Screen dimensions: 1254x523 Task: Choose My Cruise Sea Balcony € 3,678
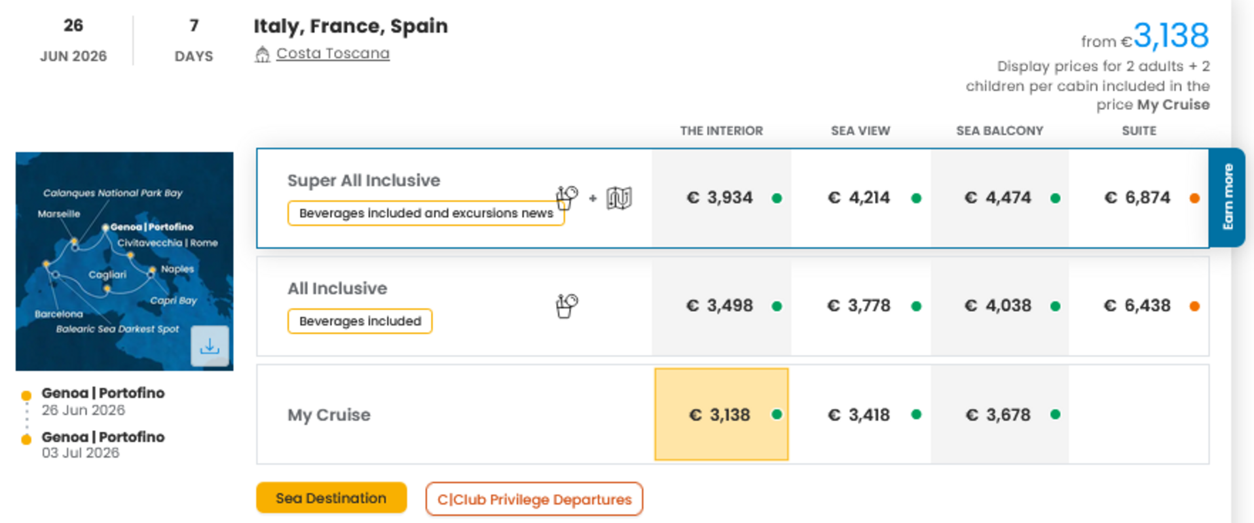coord(998,414)
